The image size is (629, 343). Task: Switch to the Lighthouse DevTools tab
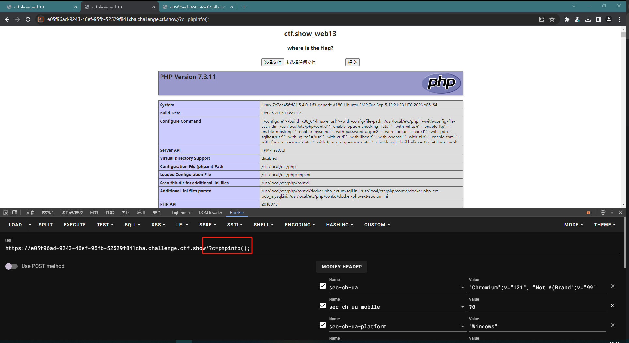pyautogui.click(x=181, y=213)
